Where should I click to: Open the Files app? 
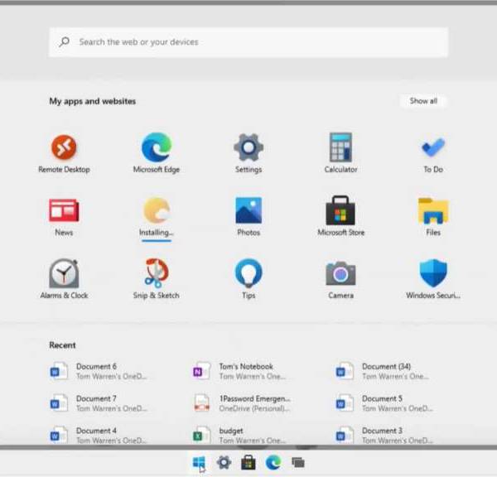[x=432, y=212]
